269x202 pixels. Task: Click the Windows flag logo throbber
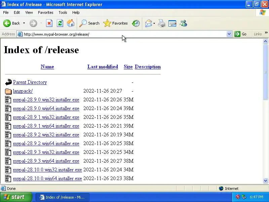click(263, 12)
